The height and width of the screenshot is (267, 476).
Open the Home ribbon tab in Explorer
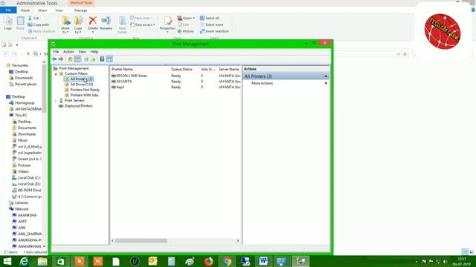point(25,10)
